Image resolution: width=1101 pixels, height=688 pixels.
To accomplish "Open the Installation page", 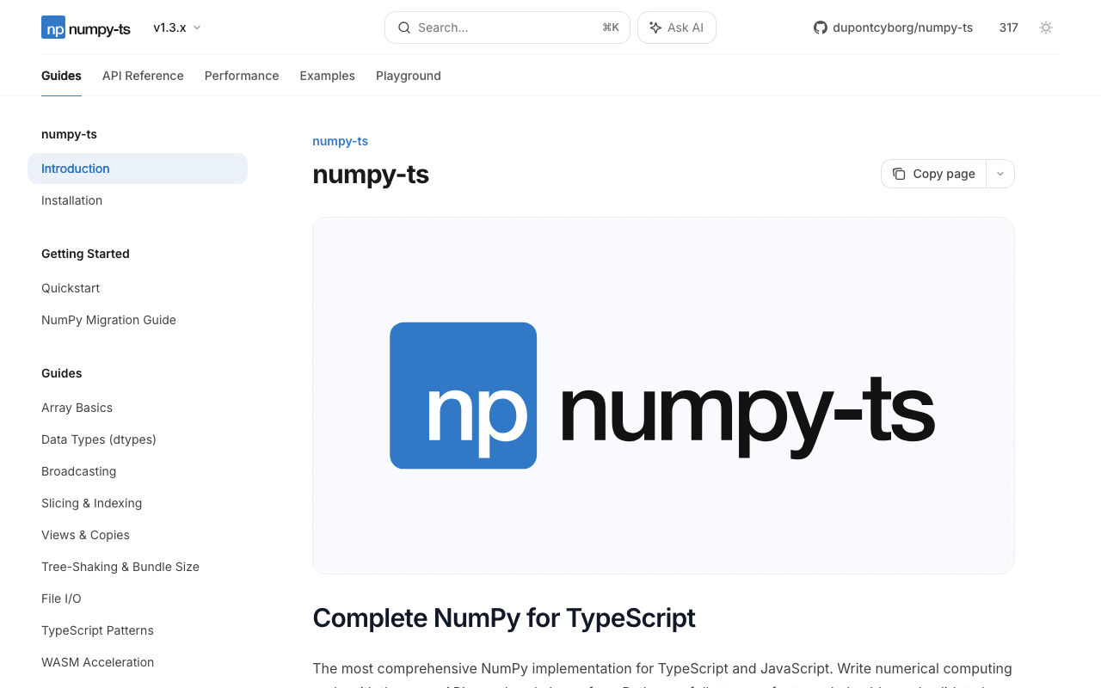I will pos(138,200).
